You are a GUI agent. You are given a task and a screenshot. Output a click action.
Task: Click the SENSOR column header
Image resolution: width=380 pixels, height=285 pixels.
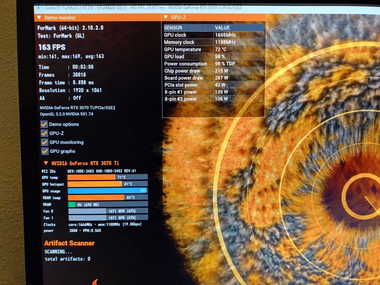[173, 28]
